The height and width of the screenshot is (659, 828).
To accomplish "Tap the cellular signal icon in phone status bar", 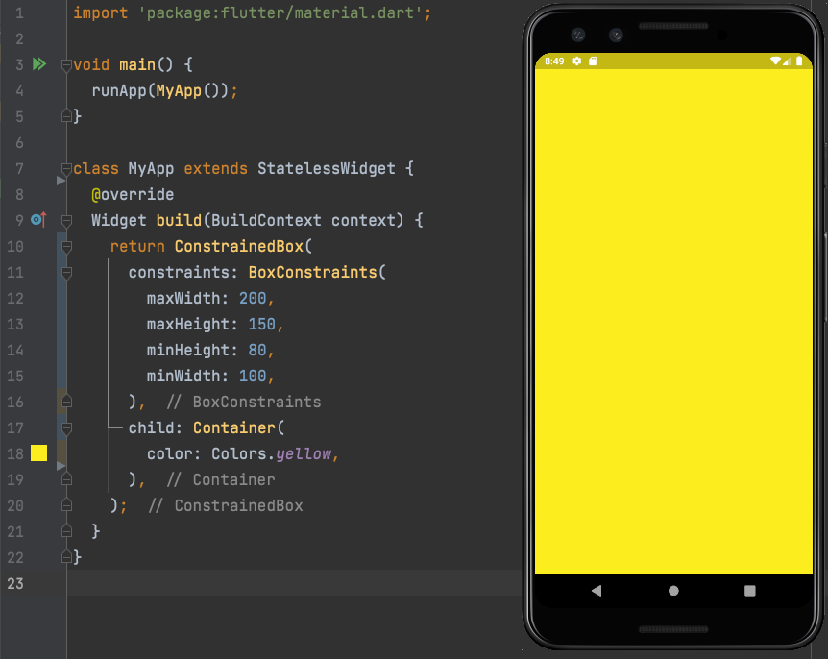I will pyautogui.click(x=787, y=61).
